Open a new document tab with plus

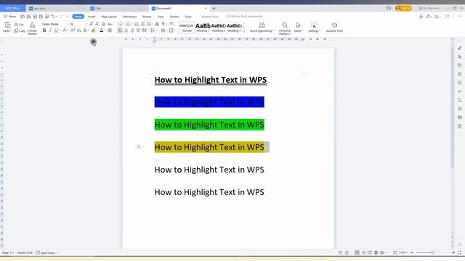pyautogui.click(x=214, y=8)
